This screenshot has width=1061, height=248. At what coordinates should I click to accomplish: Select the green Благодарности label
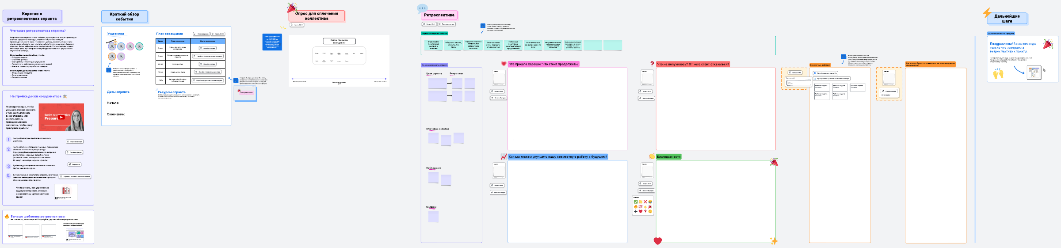668,156
